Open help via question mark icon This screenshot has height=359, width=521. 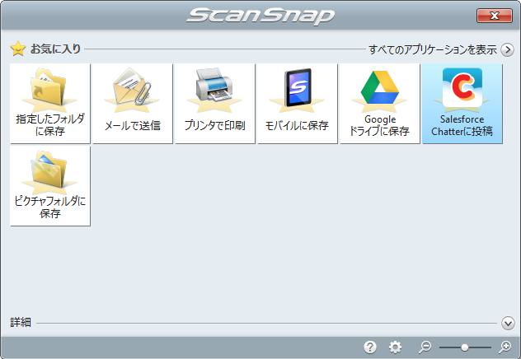point(370,347)
